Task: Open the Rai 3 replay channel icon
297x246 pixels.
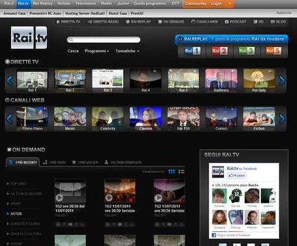Action: 247,51
